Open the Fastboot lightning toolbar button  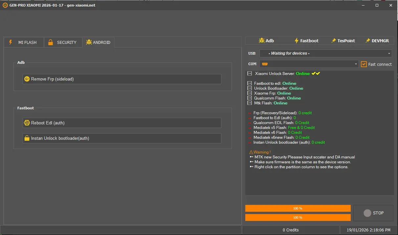tap(306, 41)
